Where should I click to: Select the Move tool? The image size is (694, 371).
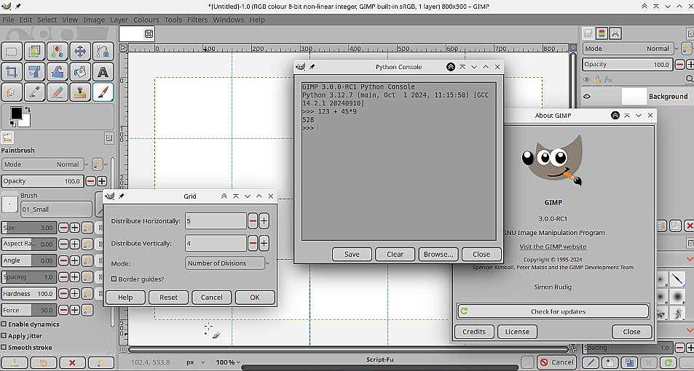tap(80, 52)
